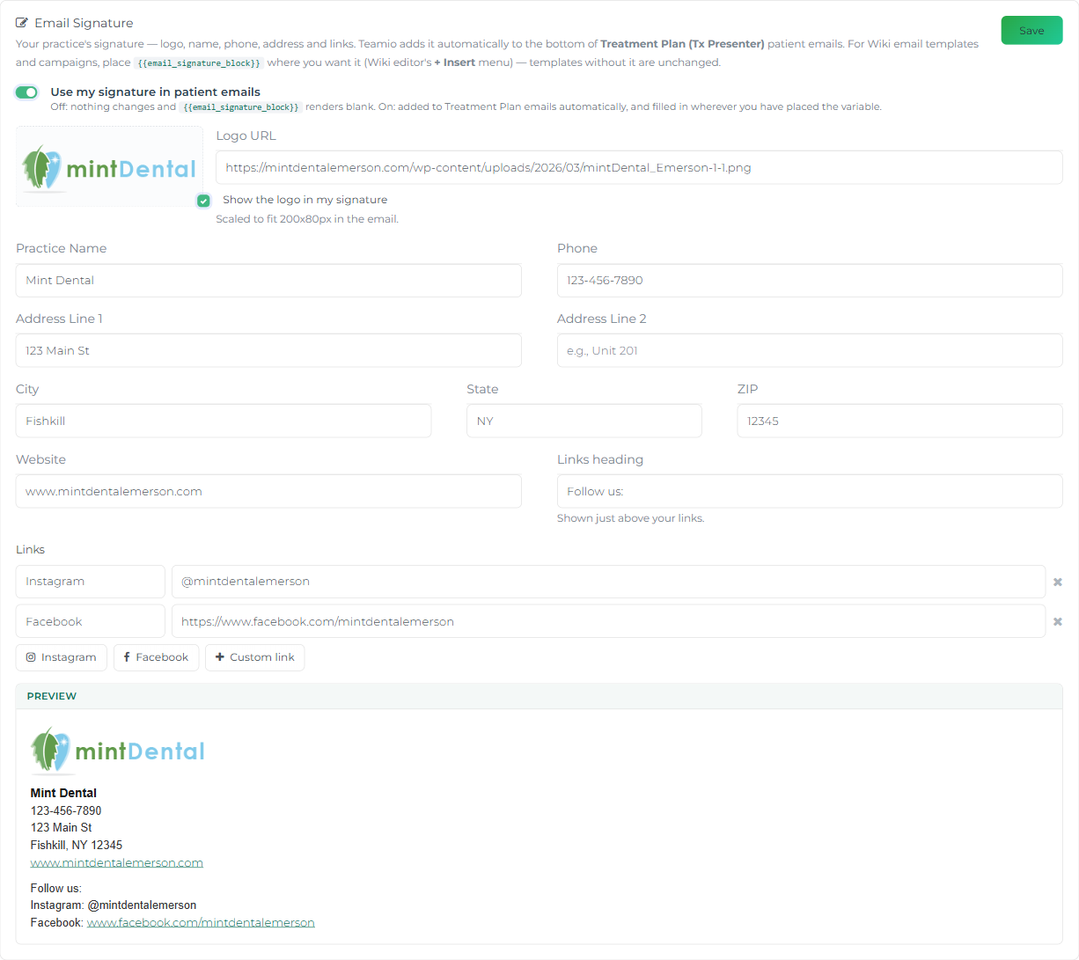Click the Email Signature heading
The width and height of the screenshot is (1079, 960).
[84, 23]
